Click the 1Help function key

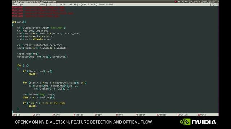[17, 115]
